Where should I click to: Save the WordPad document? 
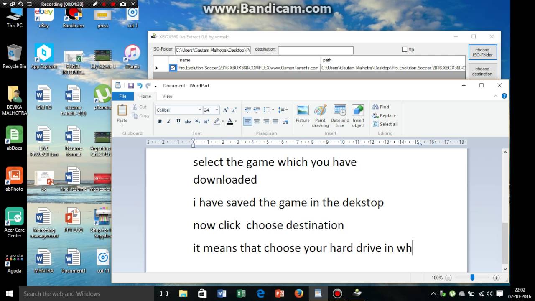[x=131, y=85]
